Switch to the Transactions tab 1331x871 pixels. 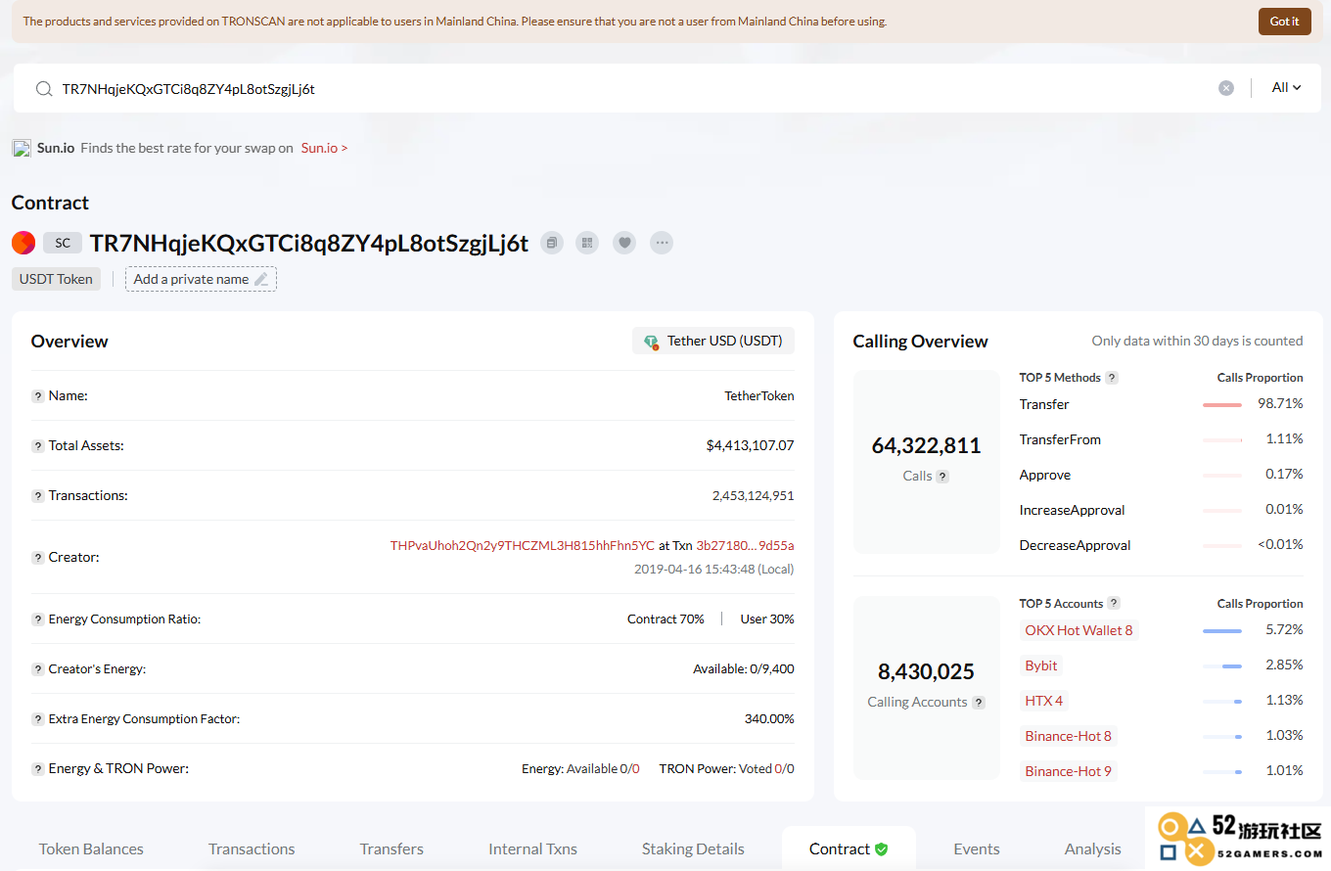252,848
